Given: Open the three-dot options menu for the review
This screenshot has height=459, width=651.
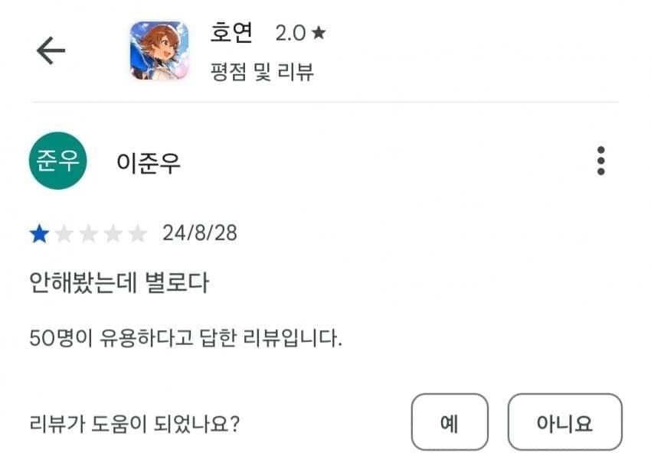Looking at the screenshot, I should [601, 161].
